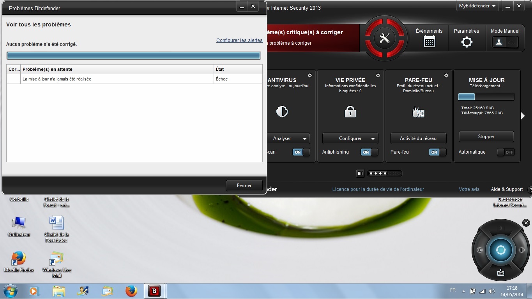
Task: Toggle Antivirus autoscan ON switch
Action: pos(301,152)
